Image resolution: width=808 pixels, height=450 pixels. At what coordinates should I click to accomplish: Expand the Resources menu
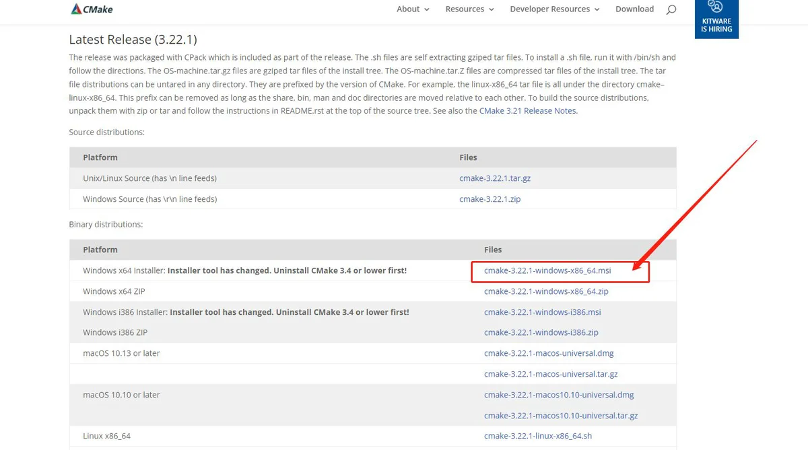469,9
